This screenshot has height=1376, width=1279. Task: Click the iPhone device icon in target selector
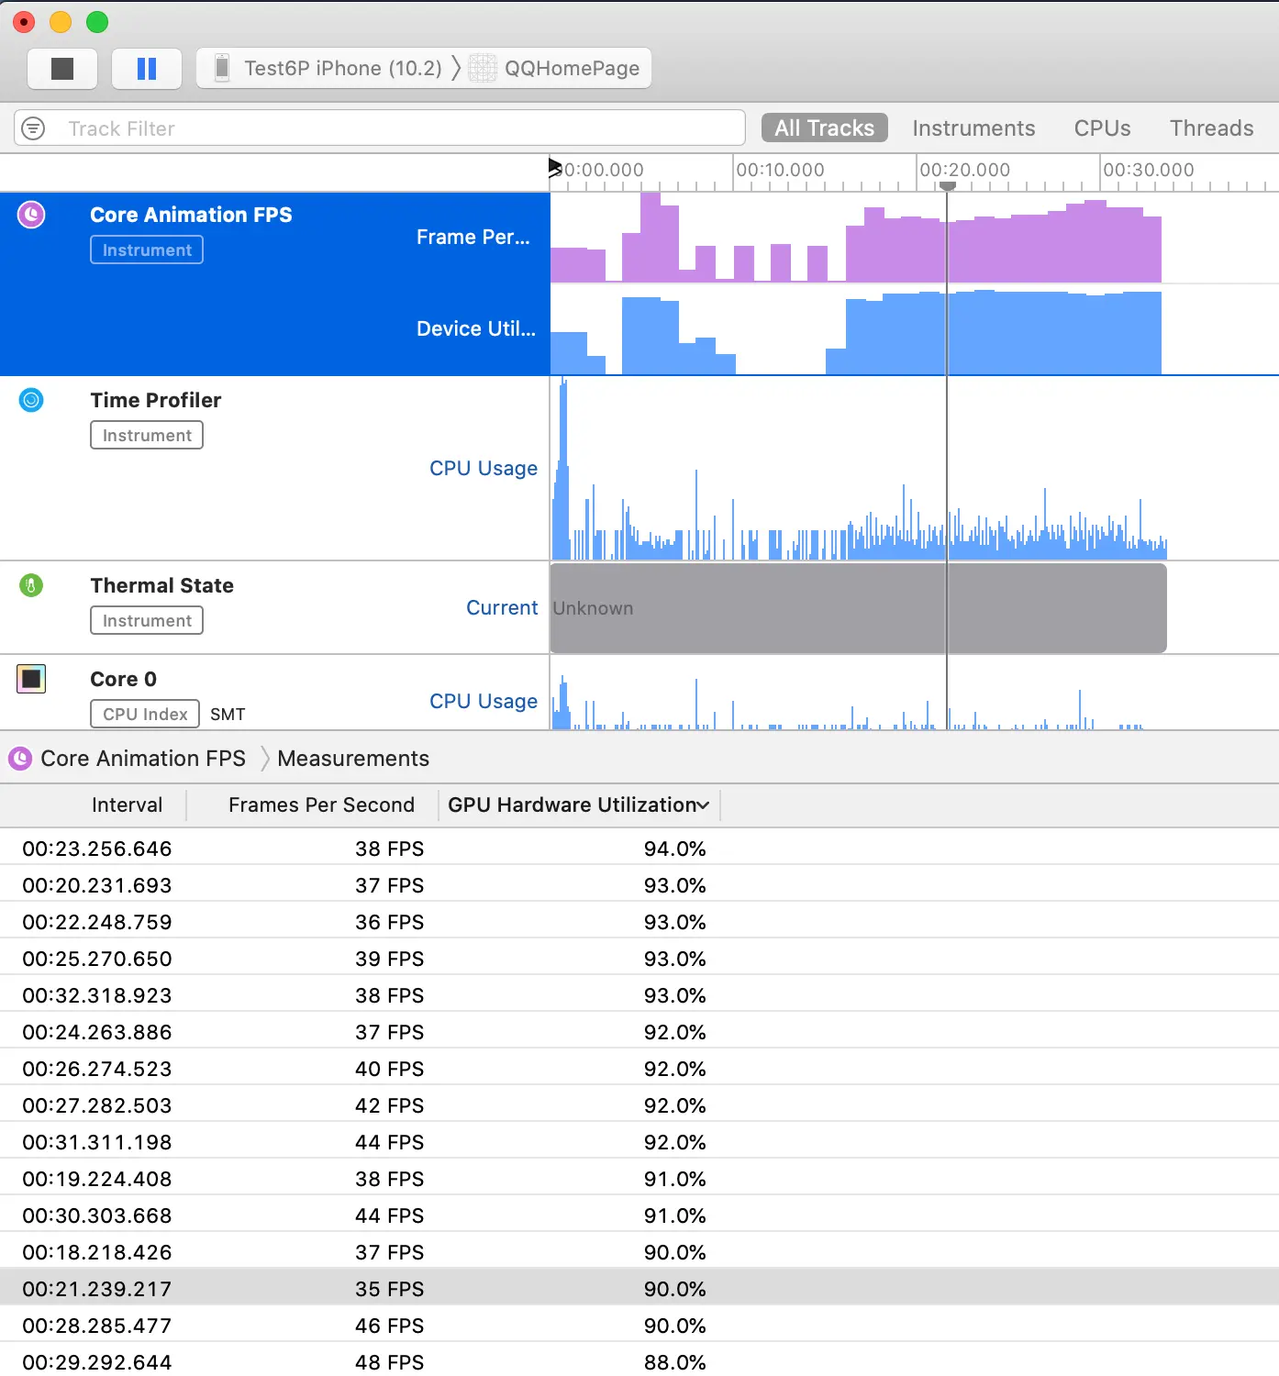tap(221, 68)
